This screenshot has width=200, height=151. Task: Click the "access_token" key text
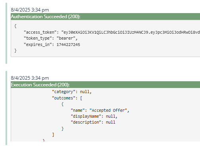tap(40, 32)
